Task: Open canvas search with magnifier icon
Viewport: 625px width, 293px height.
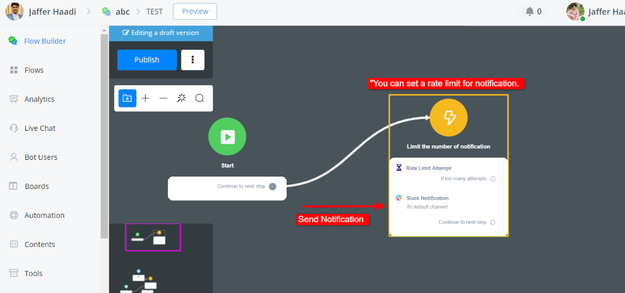Action: [x=199, y=98]
